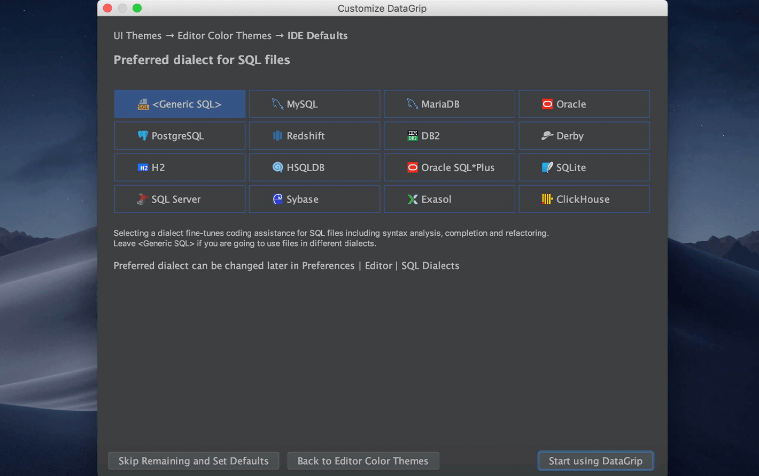Pick the SQL Server dialect

pyautogui.click(x=180, y=199)
